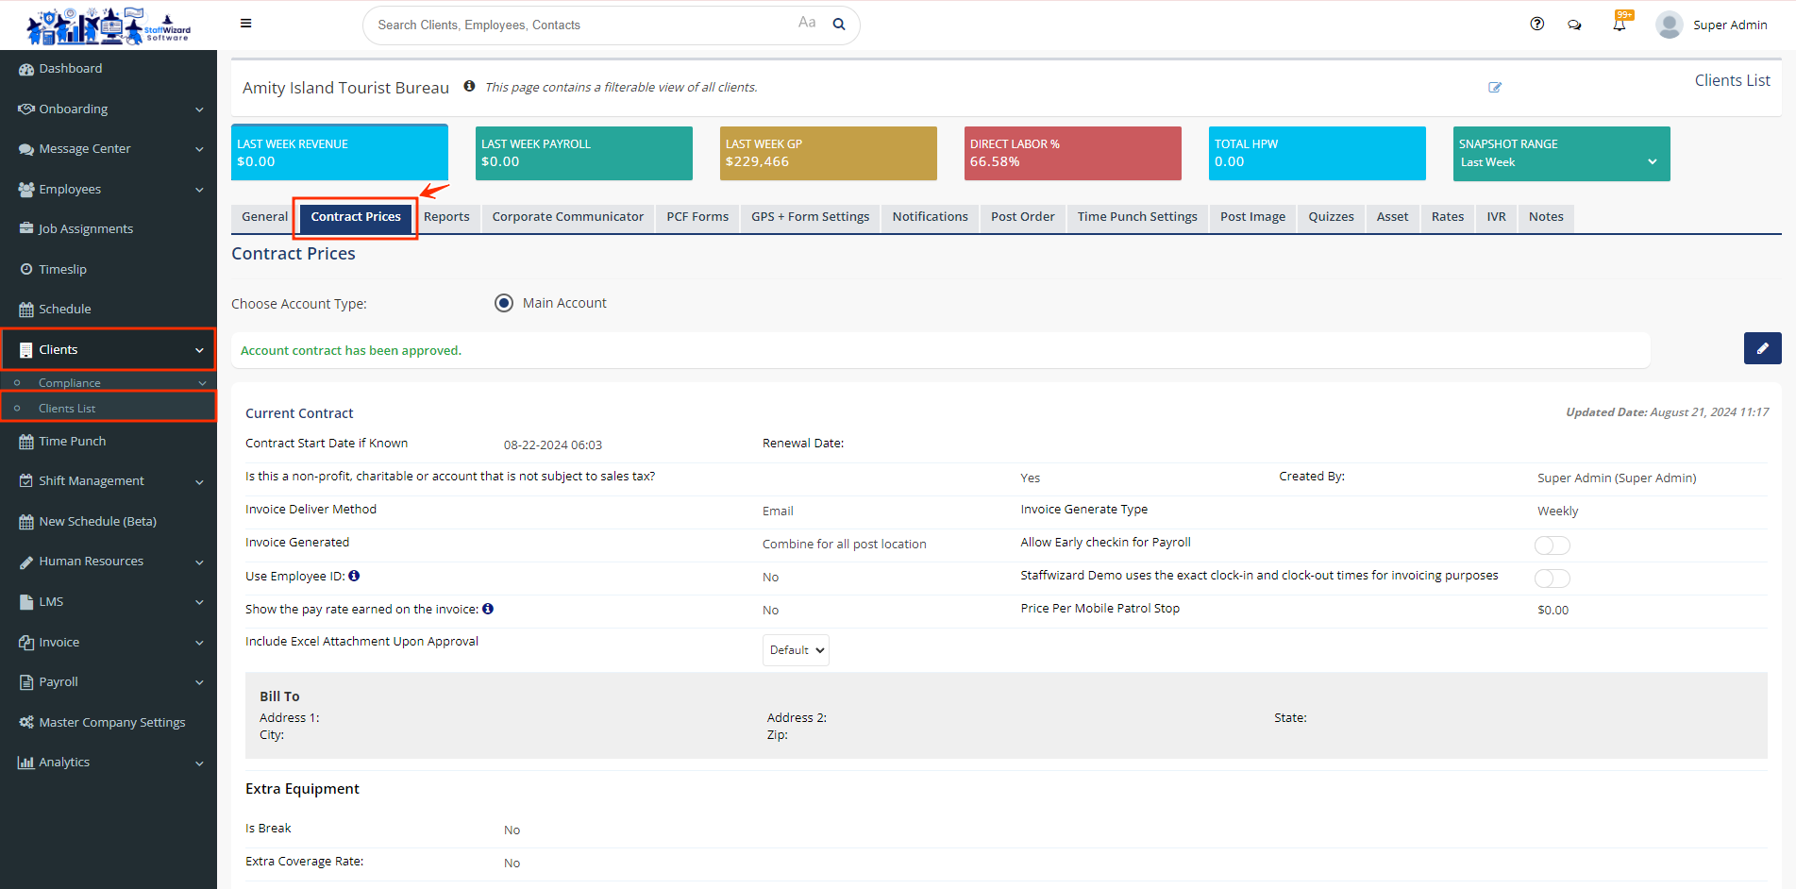Switch to the Reports tab
The image size is (1796, 889).
tap(446, 217)
